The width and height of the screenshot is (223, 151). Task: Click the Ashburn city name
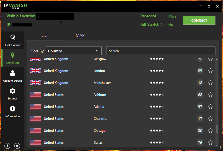[100, 94]
